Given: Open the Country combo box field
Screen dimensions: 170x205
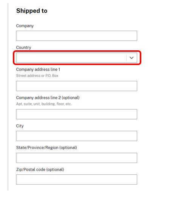Looking at the screenshot, I should point(77,57).
